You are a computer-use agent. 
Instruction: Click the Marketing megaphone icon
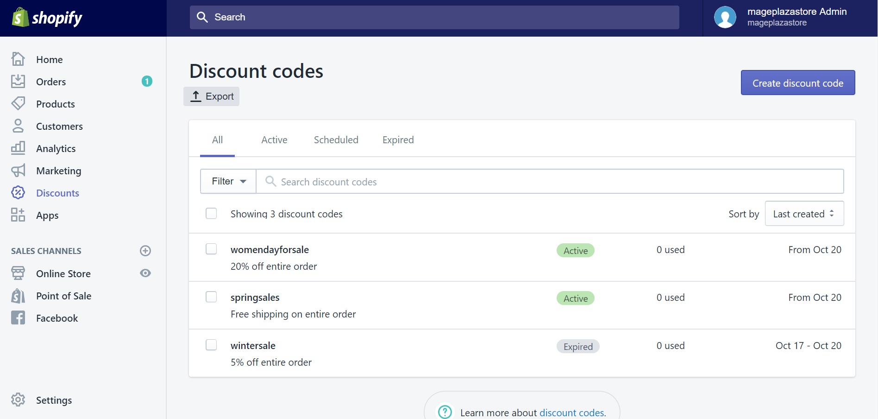[18, 170]
